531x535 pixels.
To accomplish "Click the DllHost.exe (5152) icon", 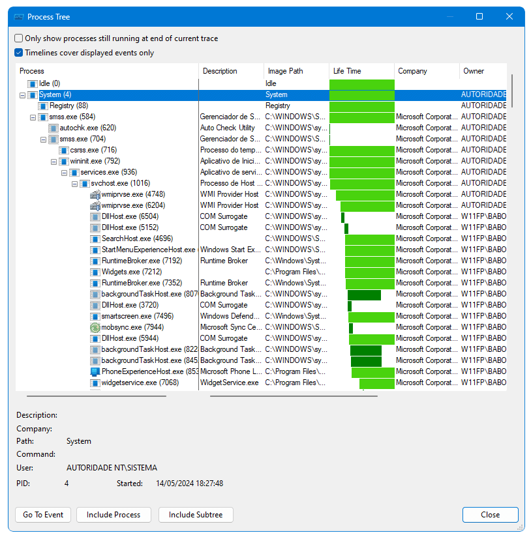I will point(95,228).
